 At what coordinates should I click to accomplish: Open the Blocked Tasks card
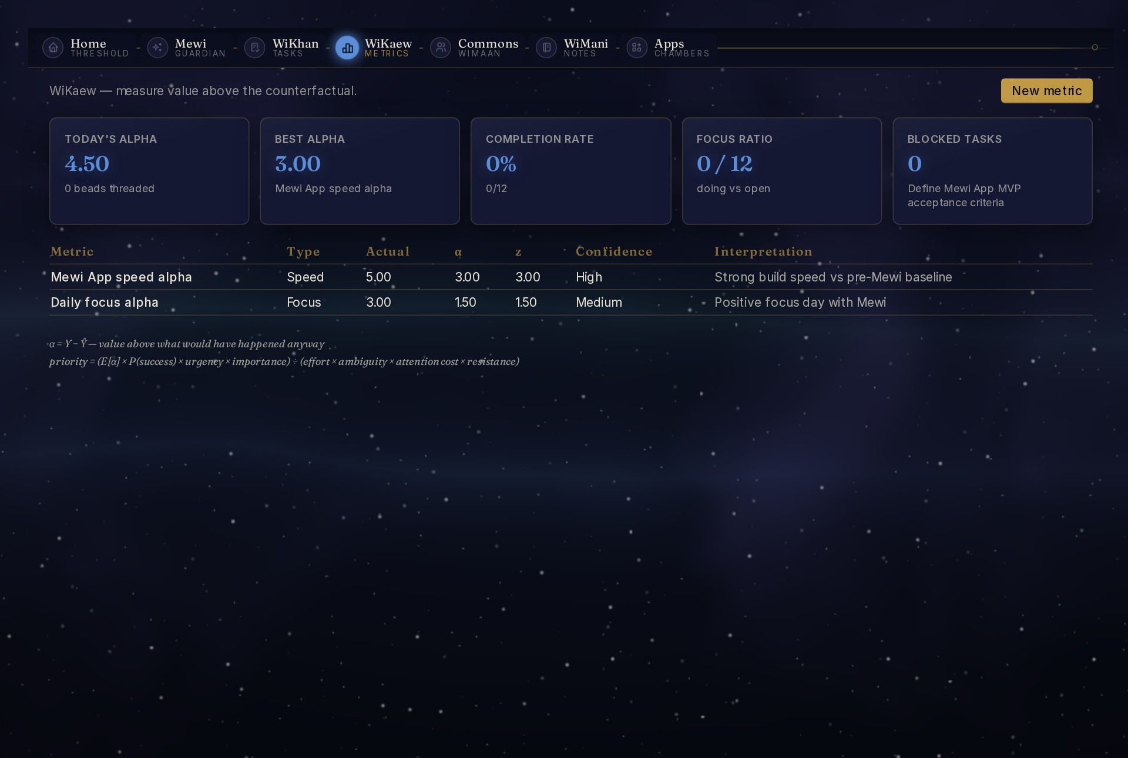[x=992, y=171]
